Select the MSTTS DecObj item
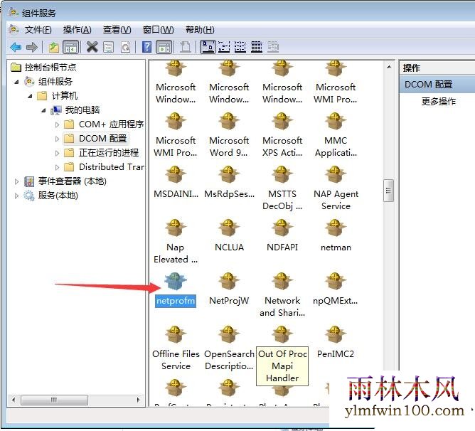The height and width of the screenshot is (431, 475). [282, 188]
